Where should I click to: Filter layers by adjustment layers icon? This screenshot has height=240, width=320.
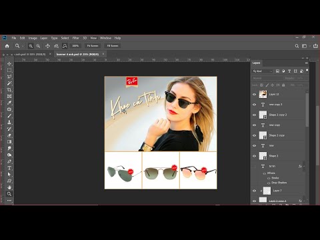pyautogui.click(x=283, y=71)
